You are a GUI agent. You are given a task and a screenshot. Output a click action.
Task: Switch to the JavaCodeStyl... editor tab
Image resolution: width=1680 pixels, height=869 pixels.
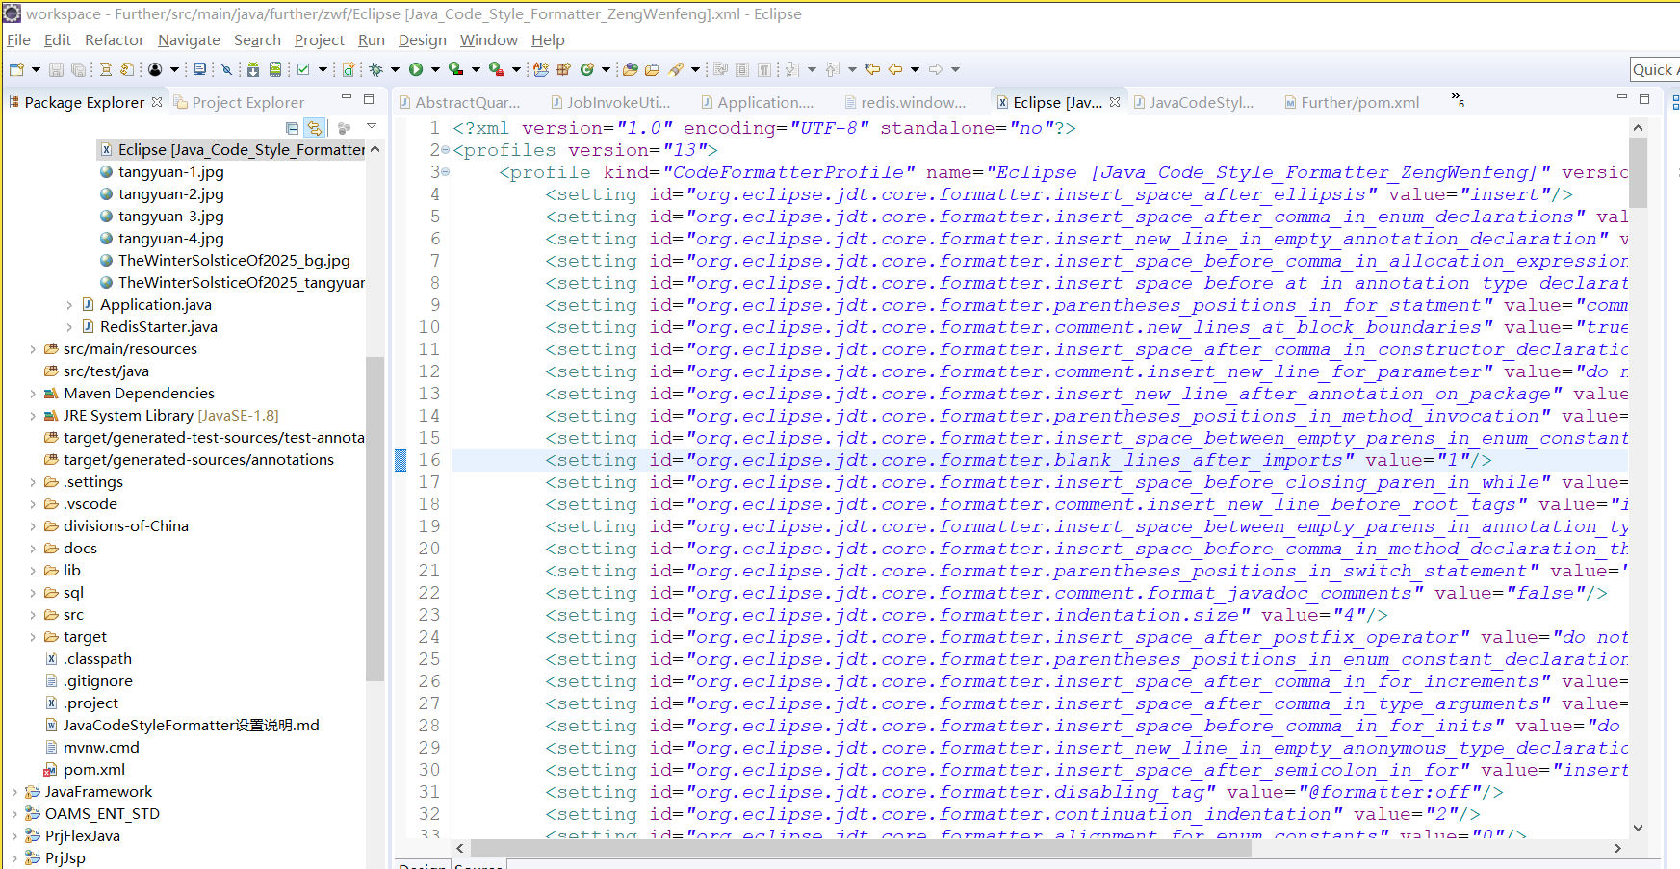point(1194,102)
